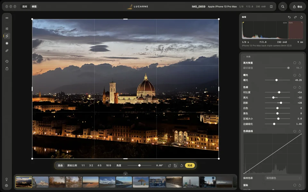The width and height of the screenshot is (308, 192).
Task: Click the 0.00° angle value field
Action: point(159,165)
